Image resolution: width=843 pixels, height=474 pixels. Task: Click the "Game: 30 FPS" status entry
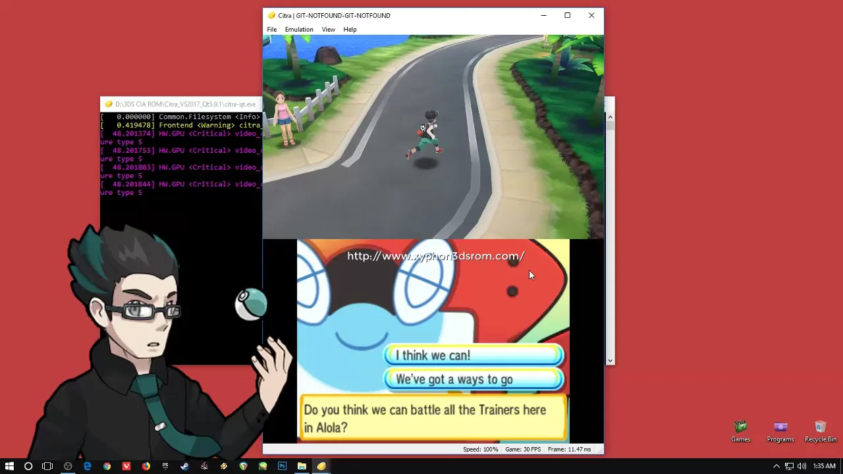523,450
